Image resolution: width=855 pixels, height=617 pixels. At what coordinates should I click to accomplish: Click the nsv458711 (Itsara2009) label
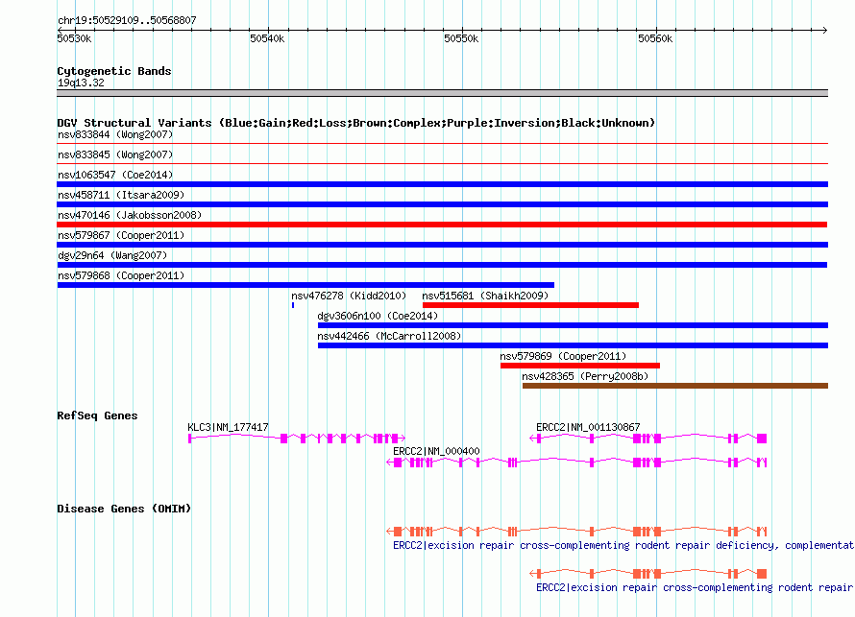[x=121, y=195]
